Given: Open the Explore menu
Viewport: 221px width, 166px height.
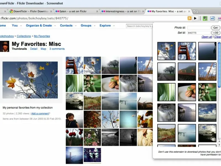Looking at the screenshot, I should (105, 25).
